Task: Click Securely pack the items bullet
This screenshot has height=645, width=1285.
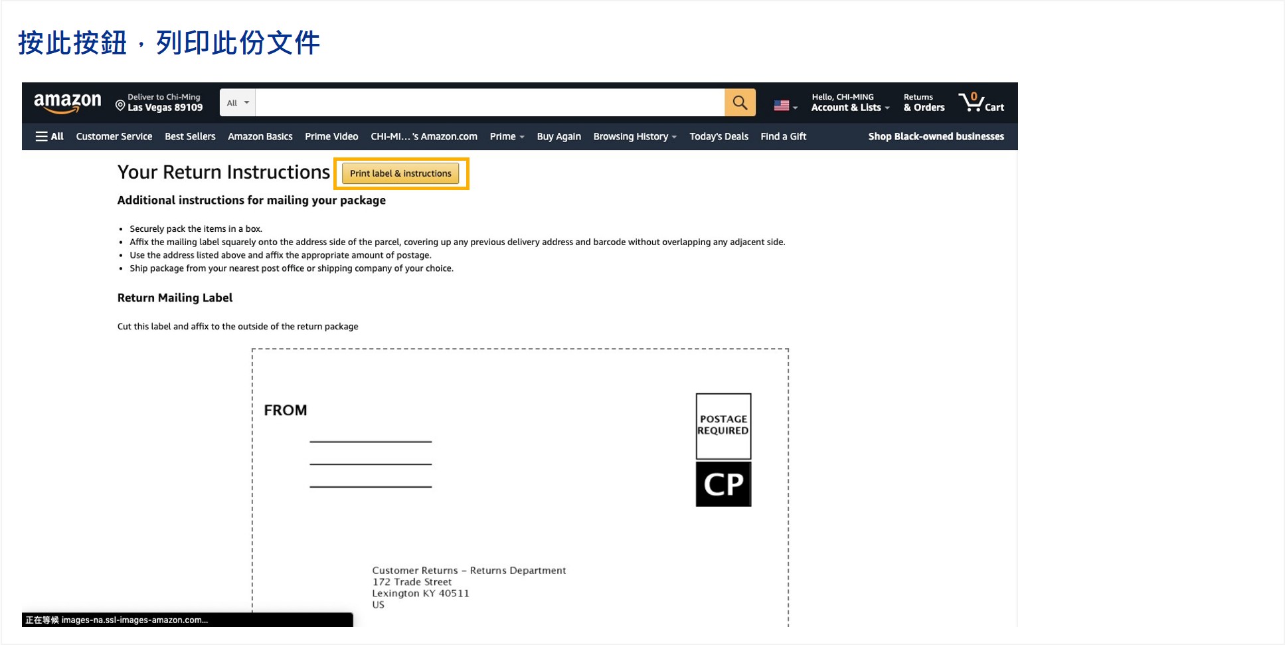Action: tap(196, 229)
